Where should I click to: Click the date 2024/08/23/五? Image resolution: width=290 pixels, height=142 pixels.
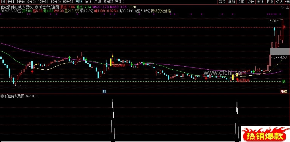coord(11,11)
